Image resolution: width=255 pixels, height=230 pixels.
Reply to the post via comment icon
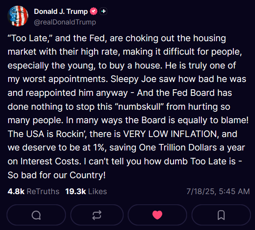(x=36, y=215)
